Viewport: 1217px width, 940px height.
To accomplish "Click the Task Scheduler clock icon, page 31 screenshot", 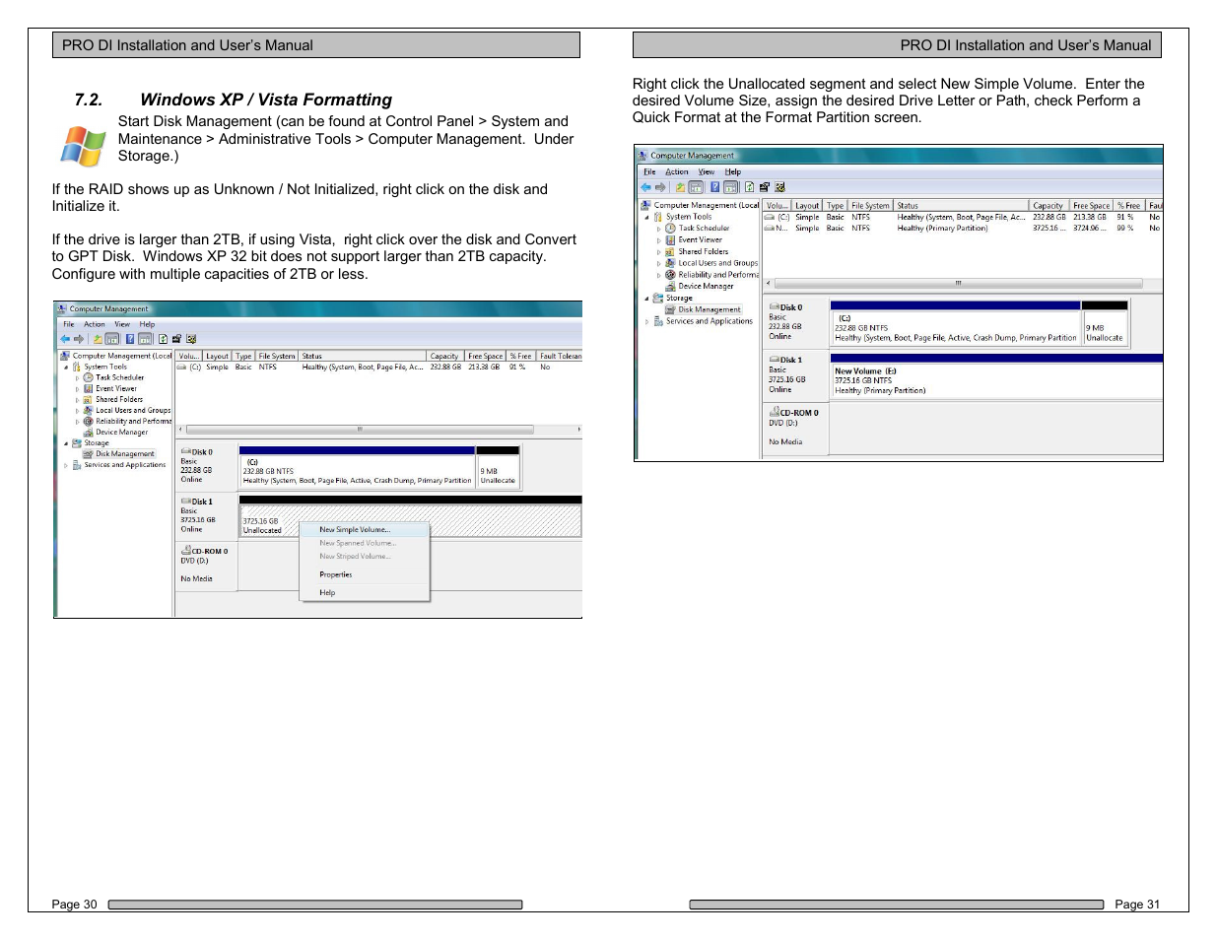I will 670,228.
